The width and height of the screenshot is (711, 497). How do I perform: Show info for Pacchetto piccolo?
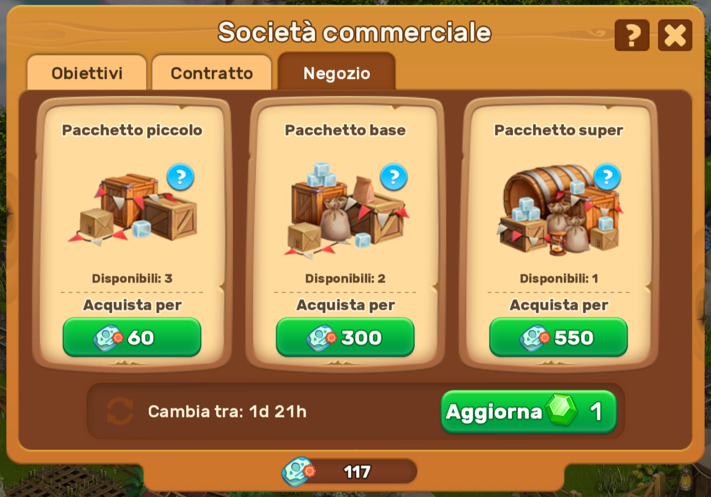180,177
